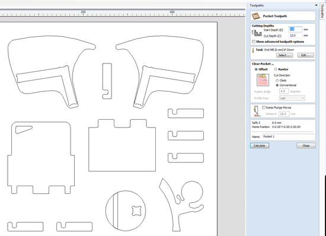The width and height of the screenshot is (326, 236).
Task: Select the Offset clear pocket option
Action: click(x=256, y=69)
